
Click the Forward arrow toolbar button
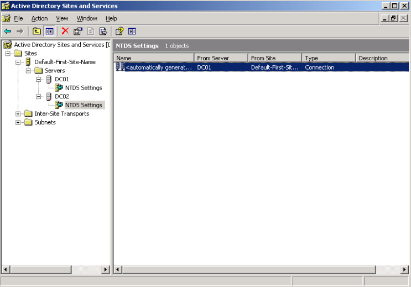pyautogui.click(x=20, y=32)
